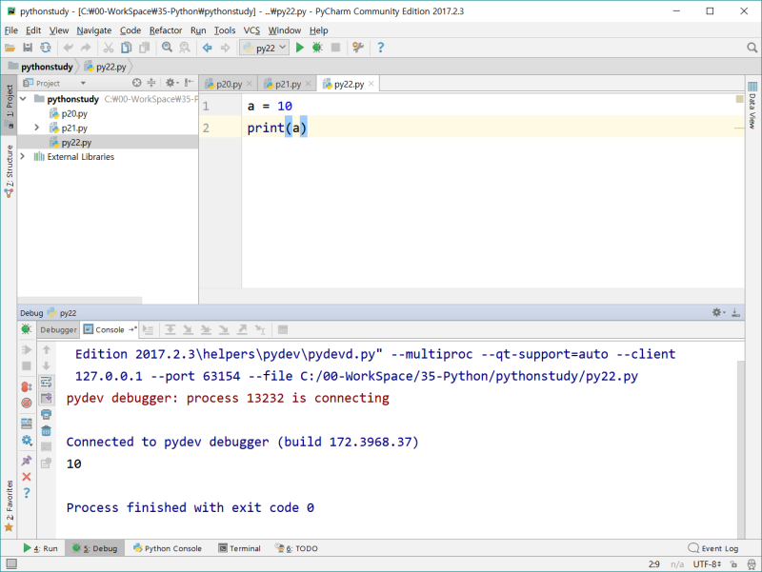This screenshot has width=762, height=572.
Task: Close the py22.py editor tab
Action: tap(371, 84)
